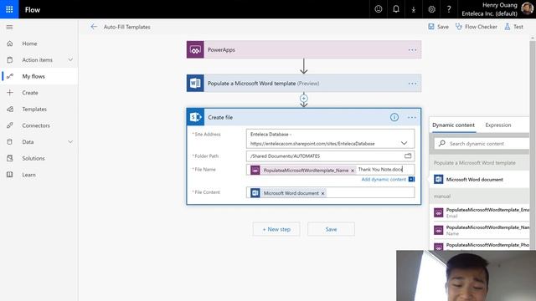Open Connectors in the sidebar
This screenshot has height=301, width=536.
[39, 125]
